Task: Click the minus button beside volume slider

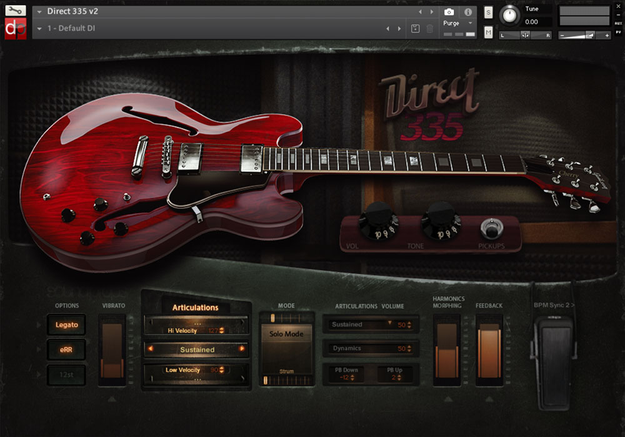Action: click(x=562, y=36)
